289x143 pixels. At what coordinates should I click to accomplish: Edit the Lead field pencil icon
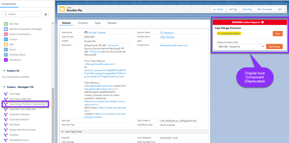coord(205,41)
